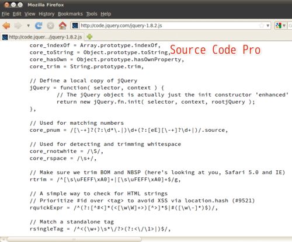Click the site identity icon in address bar

click(x=75, y=26)
